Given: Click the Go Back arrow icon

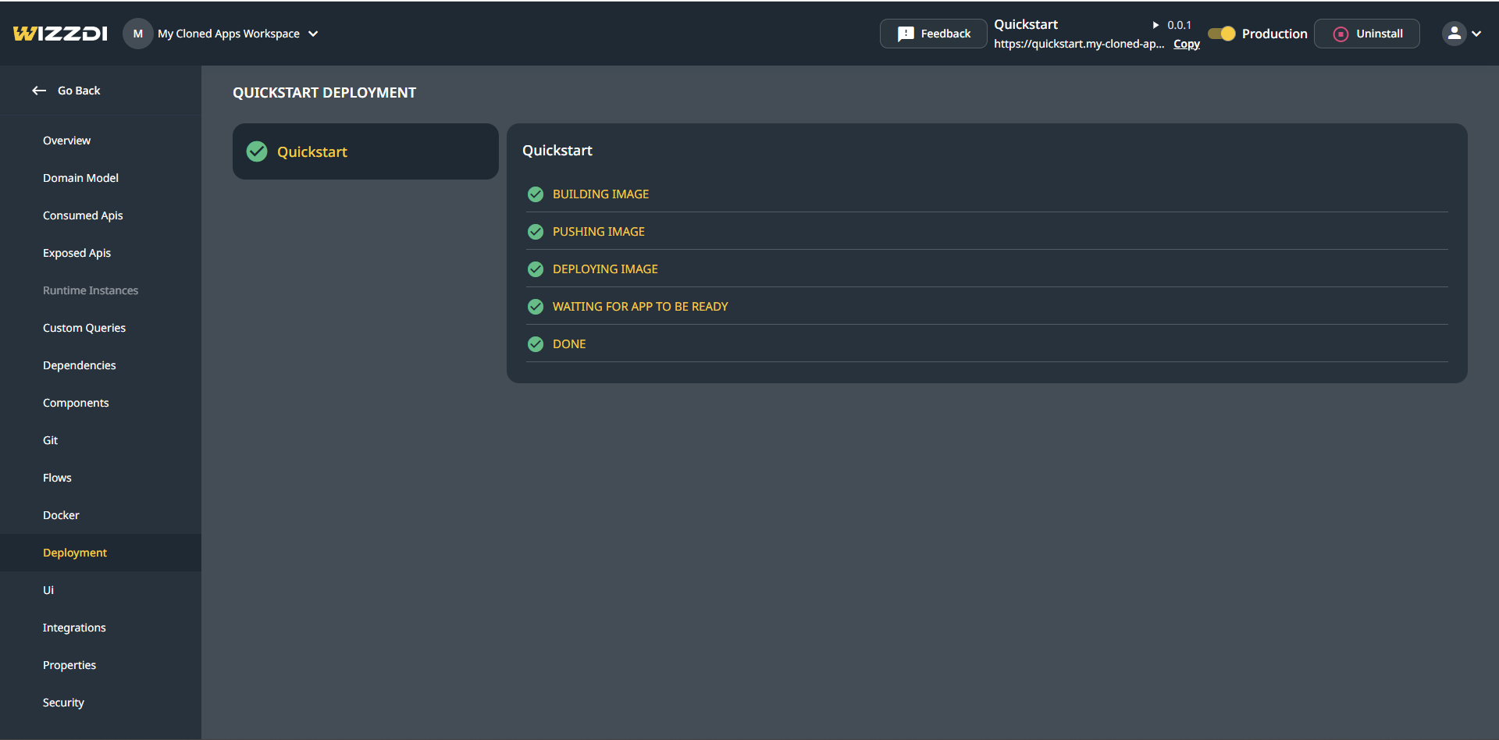Looking at the screenshot, I should pyautogui.click(x=39, y=91).
